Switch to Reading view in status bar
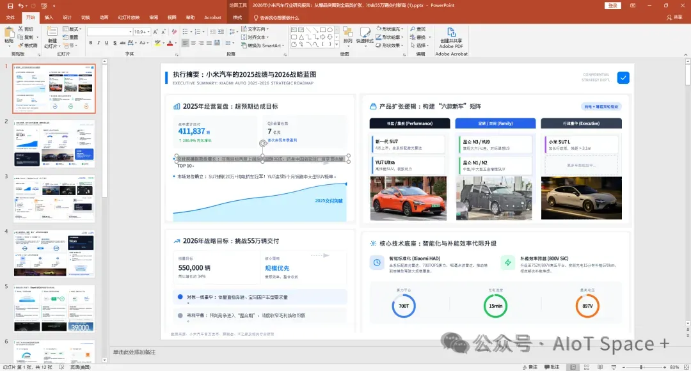The width and height of the screenshot is (691, 371). (600, 367)
